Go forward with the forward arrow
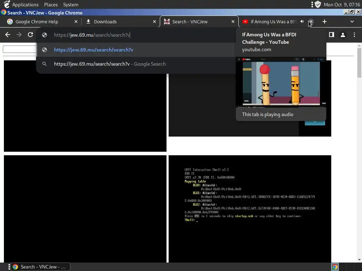Image resolution: width=362 pixels, height=271 pixels. (x=19, y=35)
